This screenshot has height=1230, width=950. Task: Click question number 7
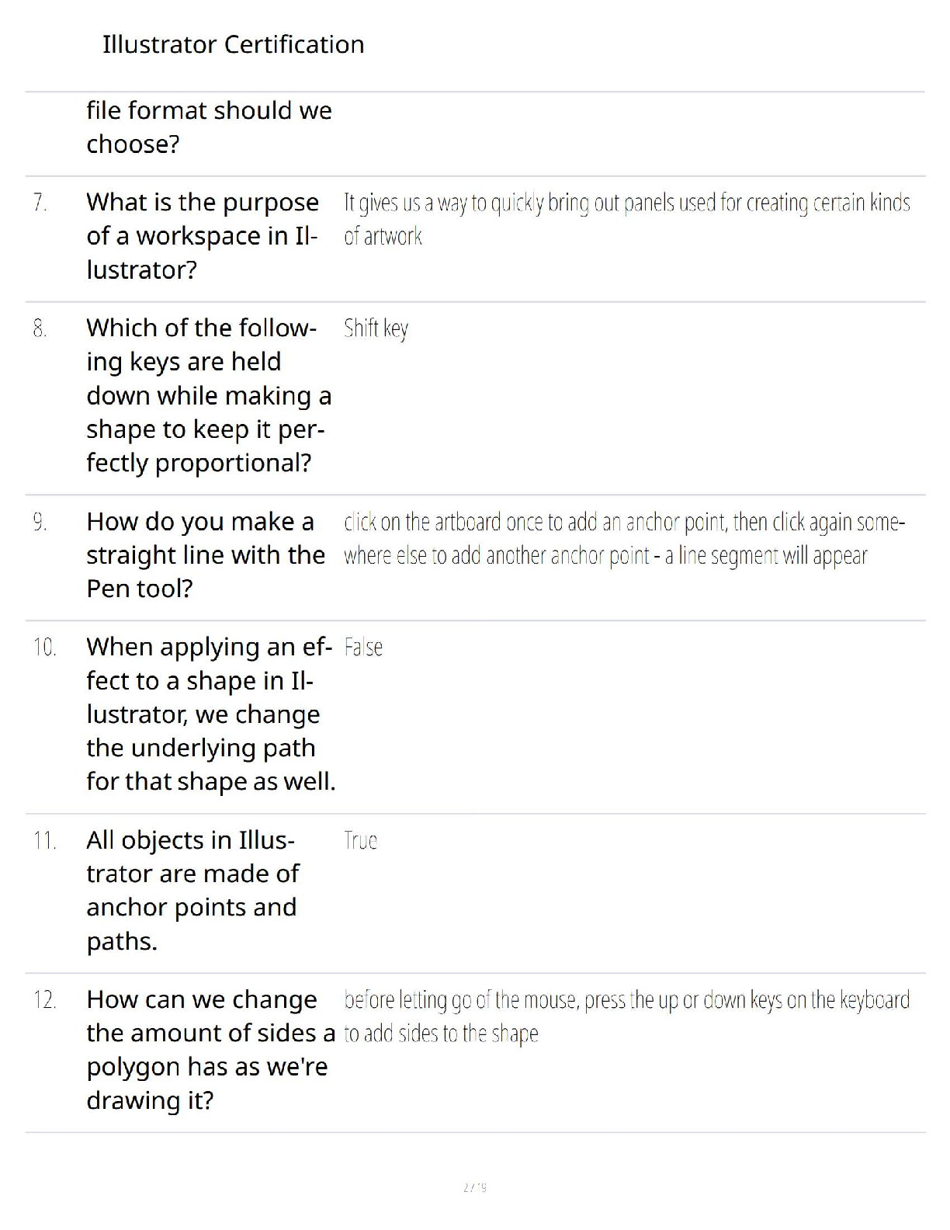tap(40, 203)
